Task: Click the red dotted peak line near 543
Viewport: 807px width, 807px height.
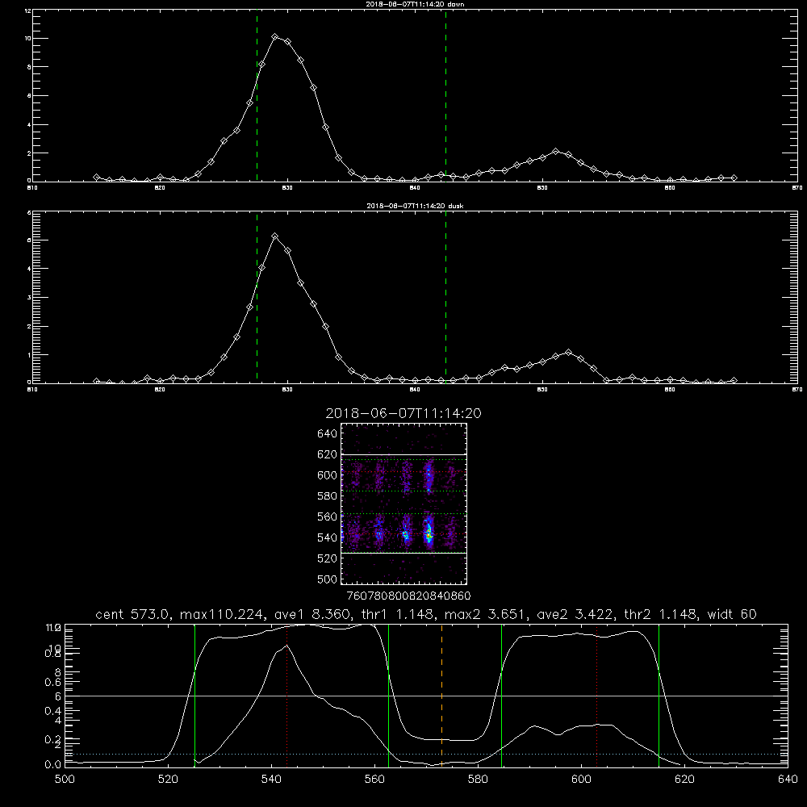Action: (286, 695)
